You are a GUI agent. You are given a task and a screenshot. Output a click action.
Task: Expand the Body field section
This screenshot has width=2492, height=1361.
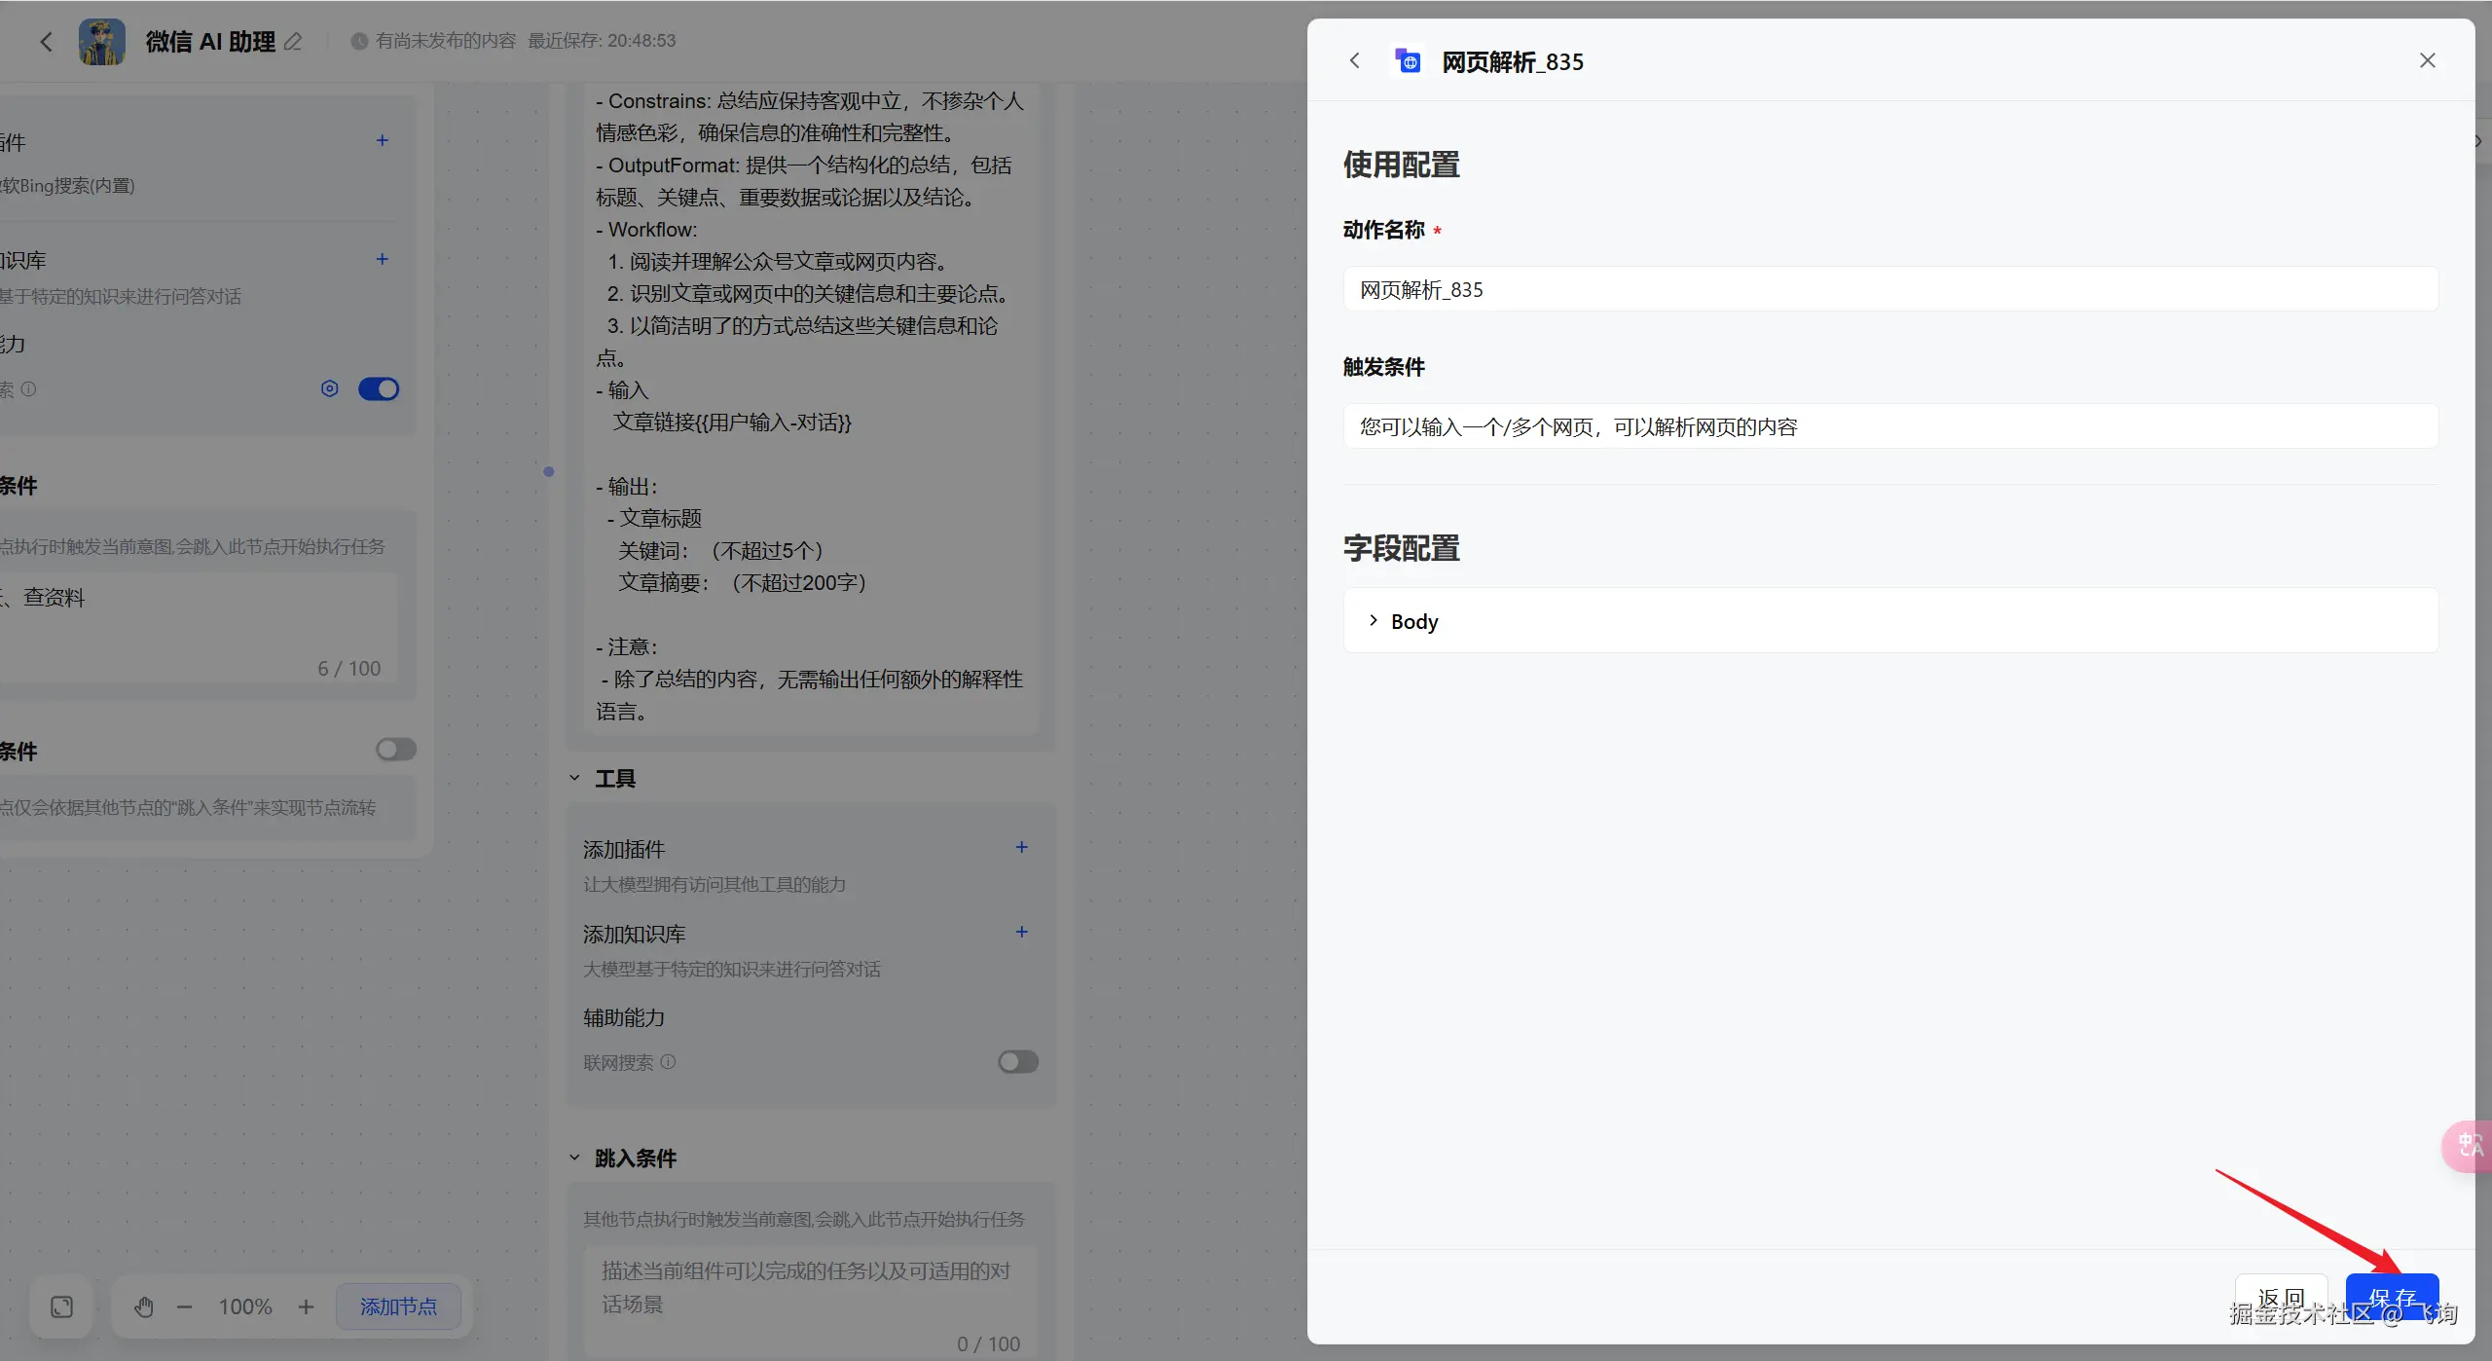click(1374, 620)
